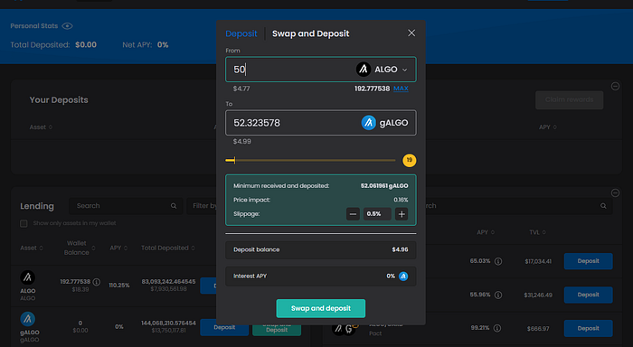The height and width of the screenshot is (347, 633).
Task: Increase slippage with the plus button
Action: point(402,214)
